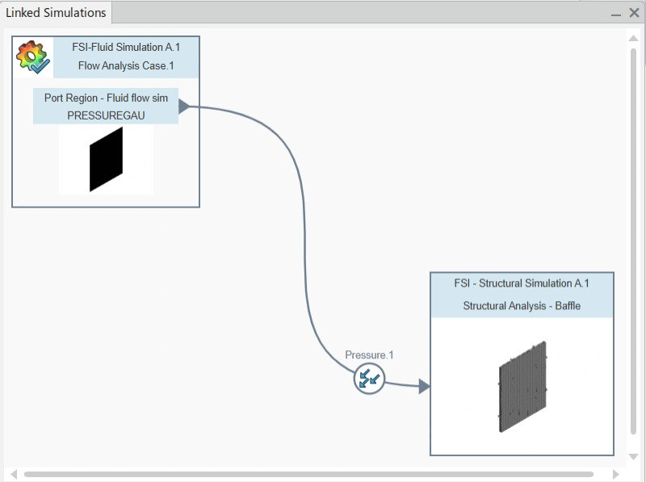Open the fluid simulation gear status icon
646x482 pixels.
[33, 57]
